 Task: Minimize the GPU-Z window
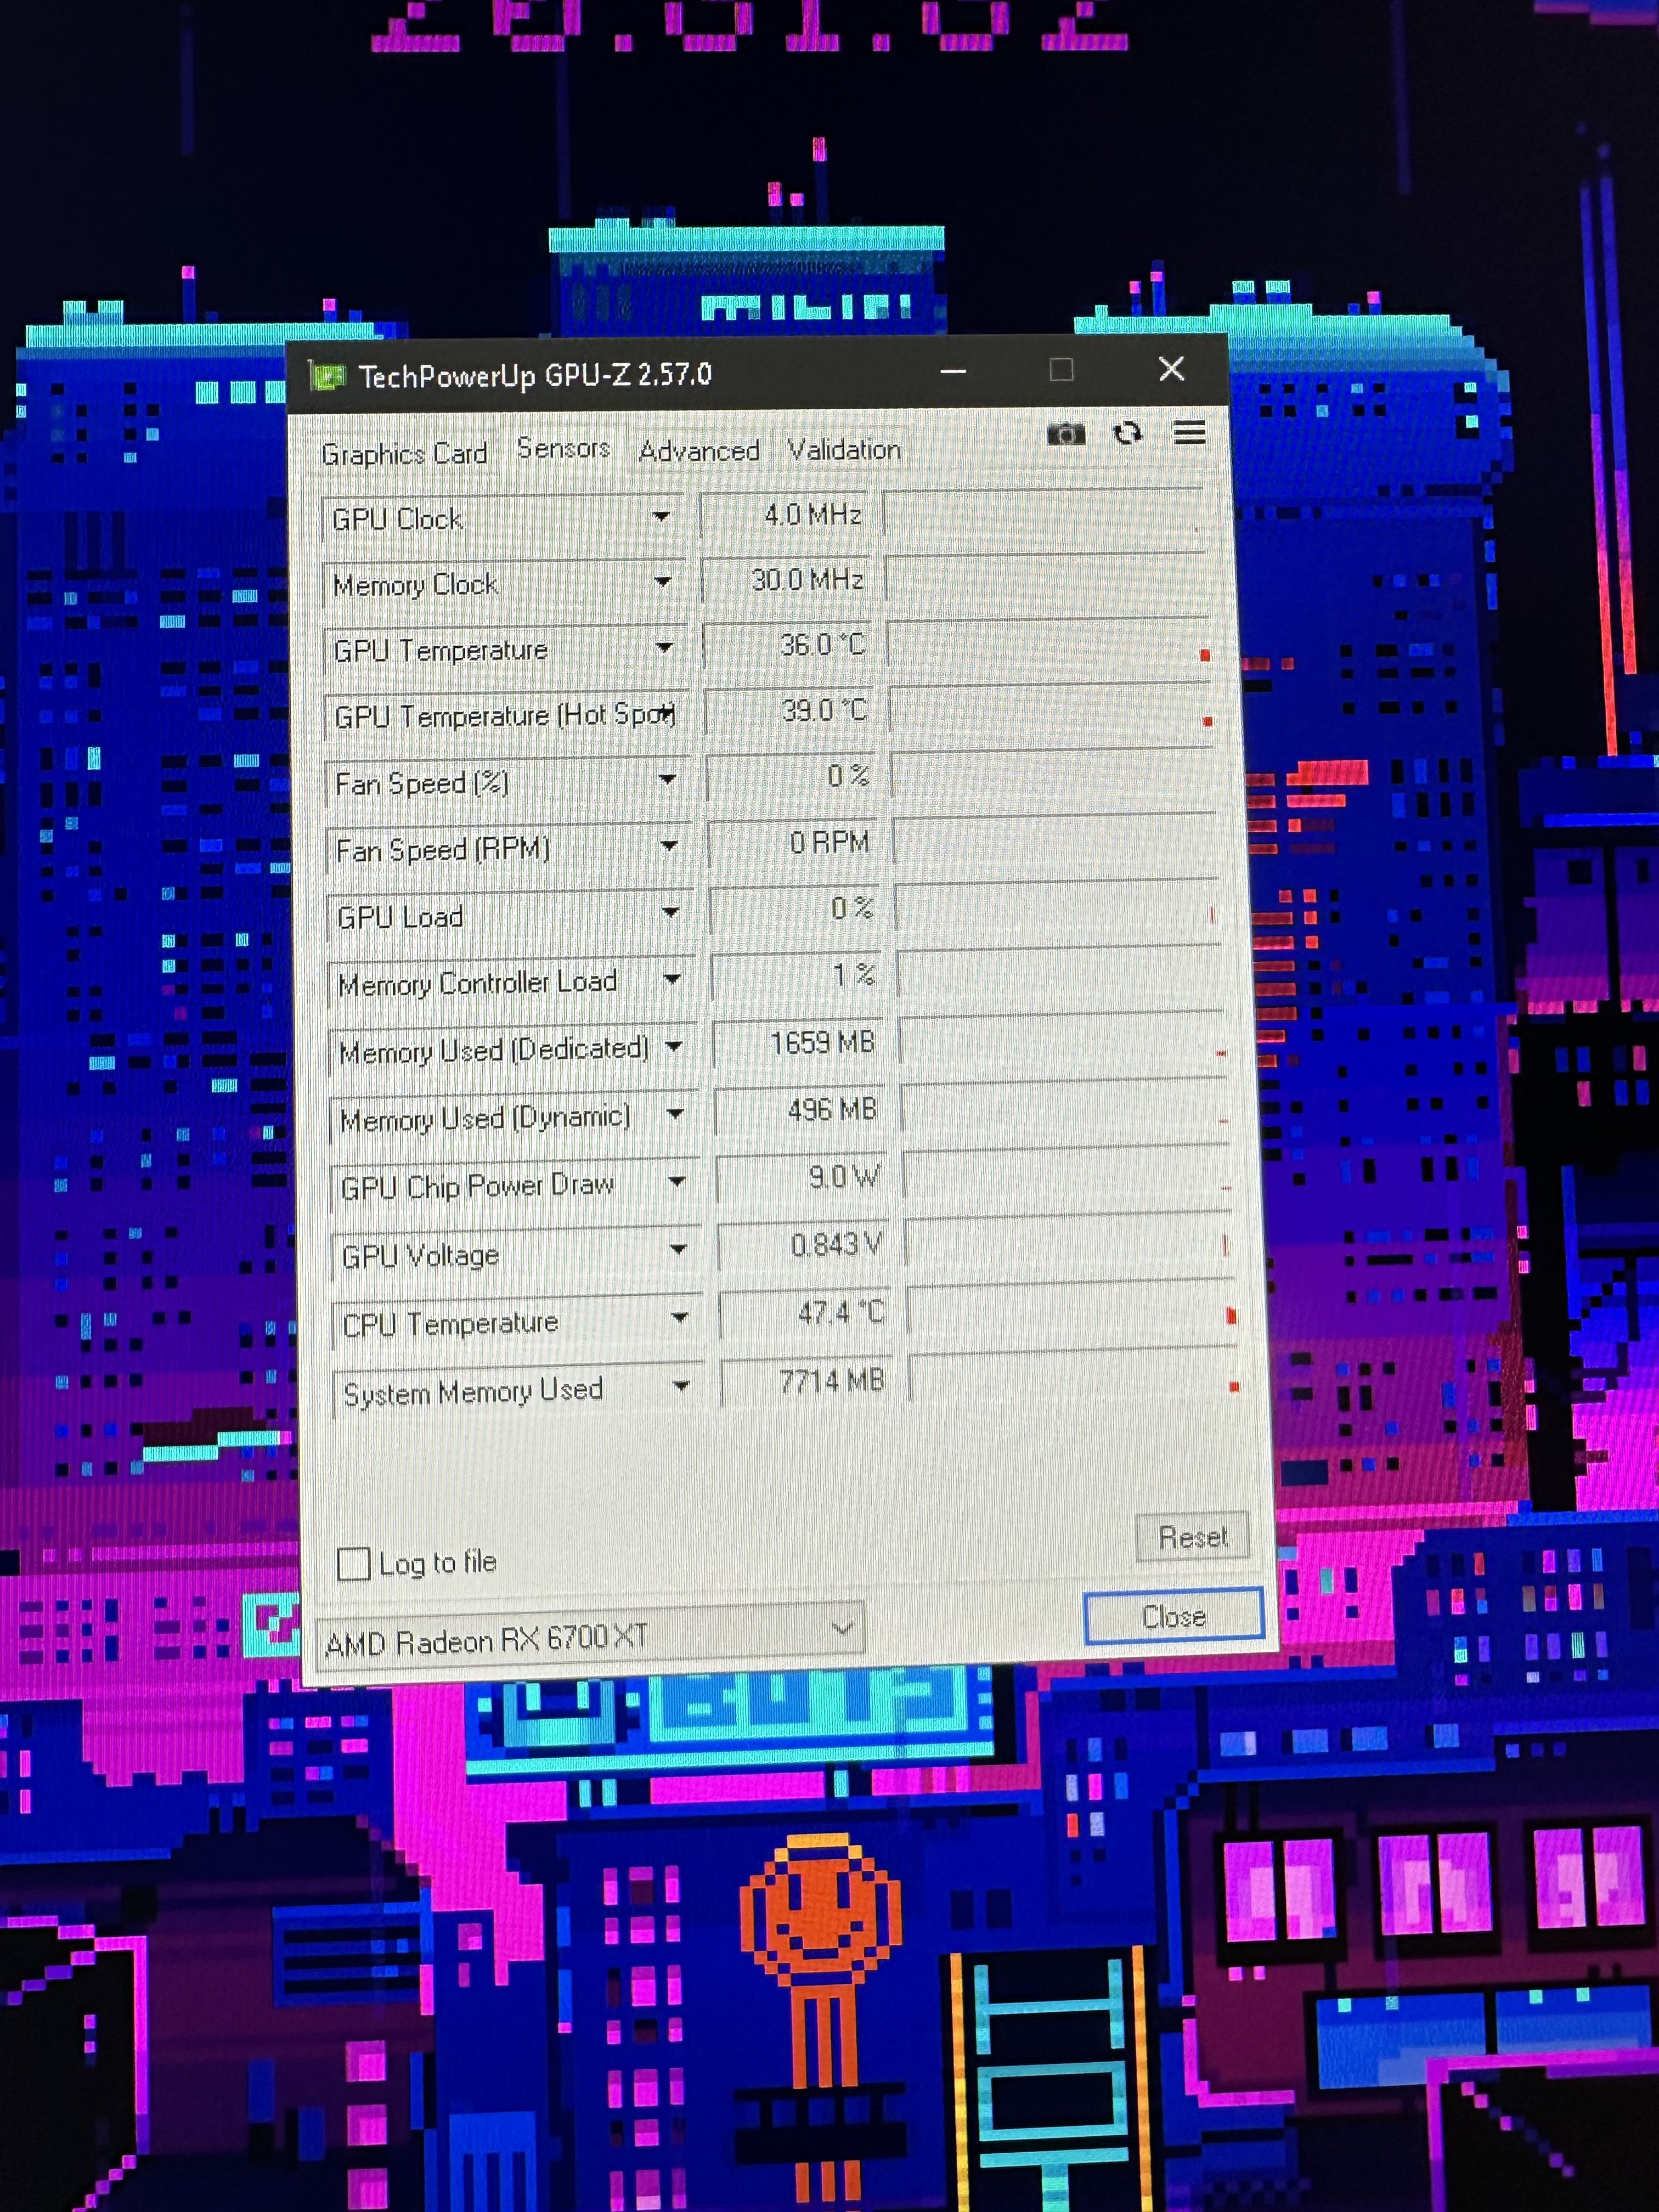coord(953,372)
